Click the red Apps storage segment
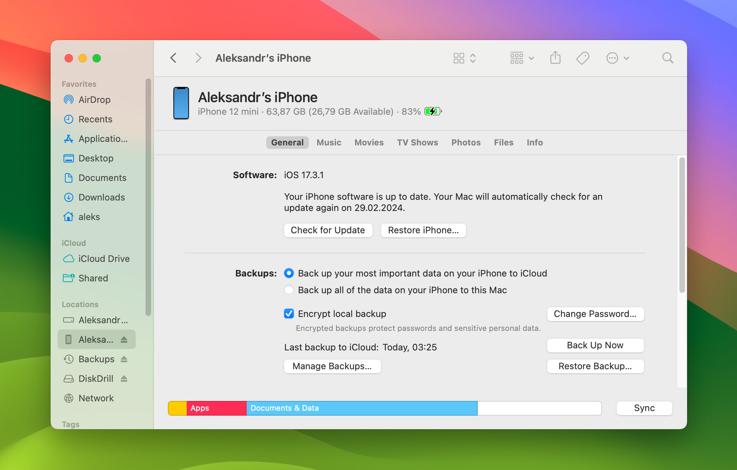Screen dimensions: 737x470 217,408
